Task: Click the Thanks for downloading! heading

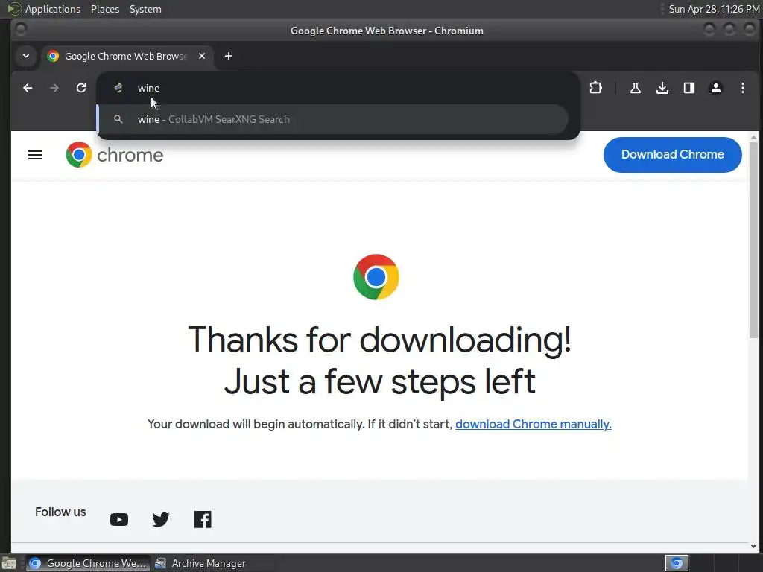Action: [x=380, y=340]
